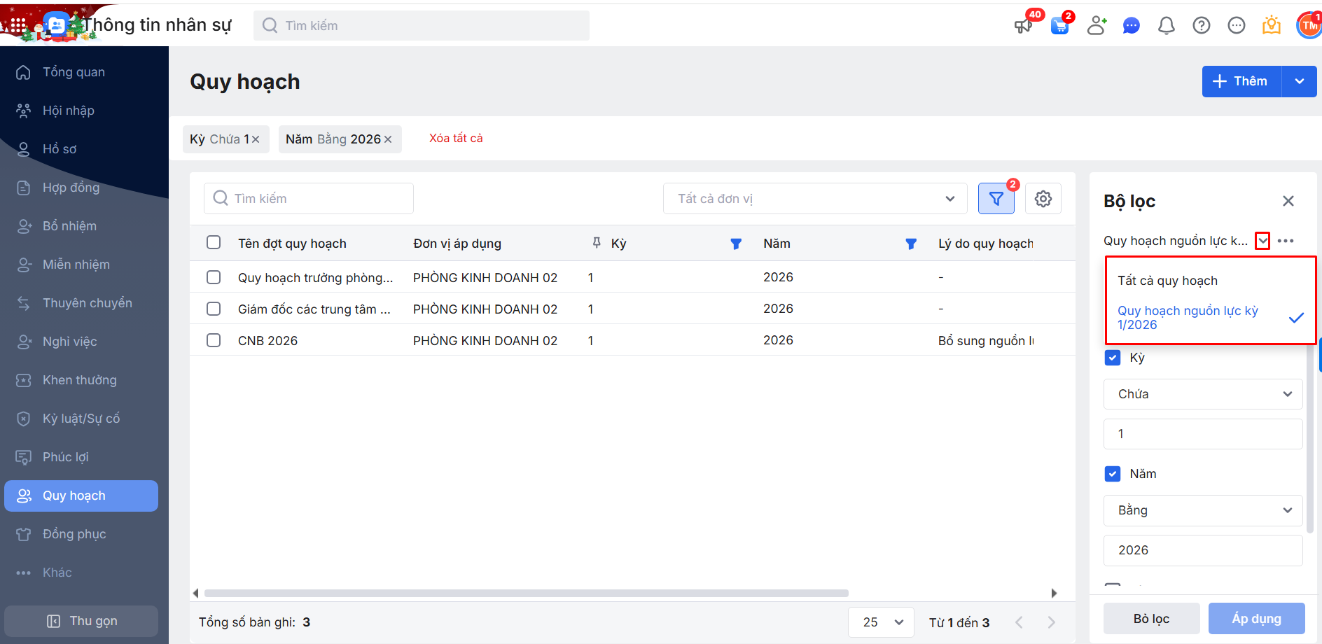Click the three-dot options in filter panel
The width and height of the screenshot is (1322, 644).
(1285, 241)
